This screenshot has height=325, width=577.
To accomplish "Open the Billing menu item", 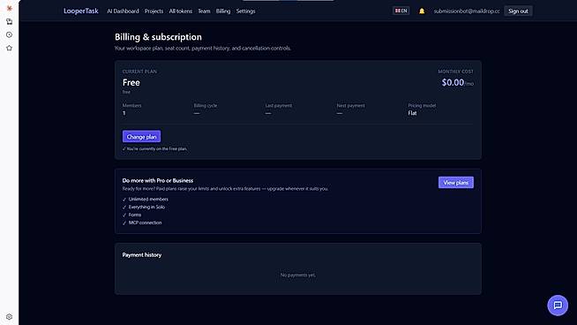I will click(x=223, y=11).
